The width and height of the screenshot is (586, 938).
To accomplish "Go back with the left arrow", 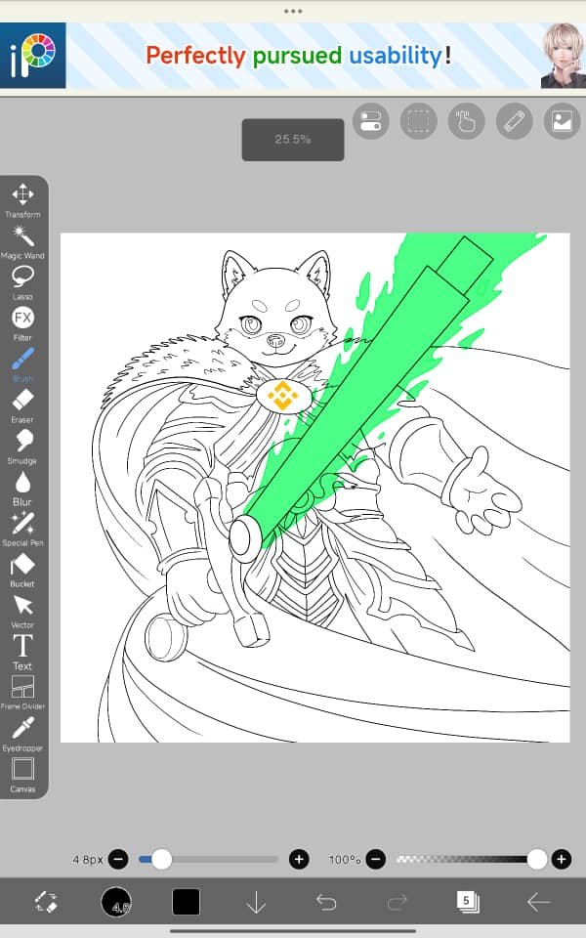I will pos(538,902).
